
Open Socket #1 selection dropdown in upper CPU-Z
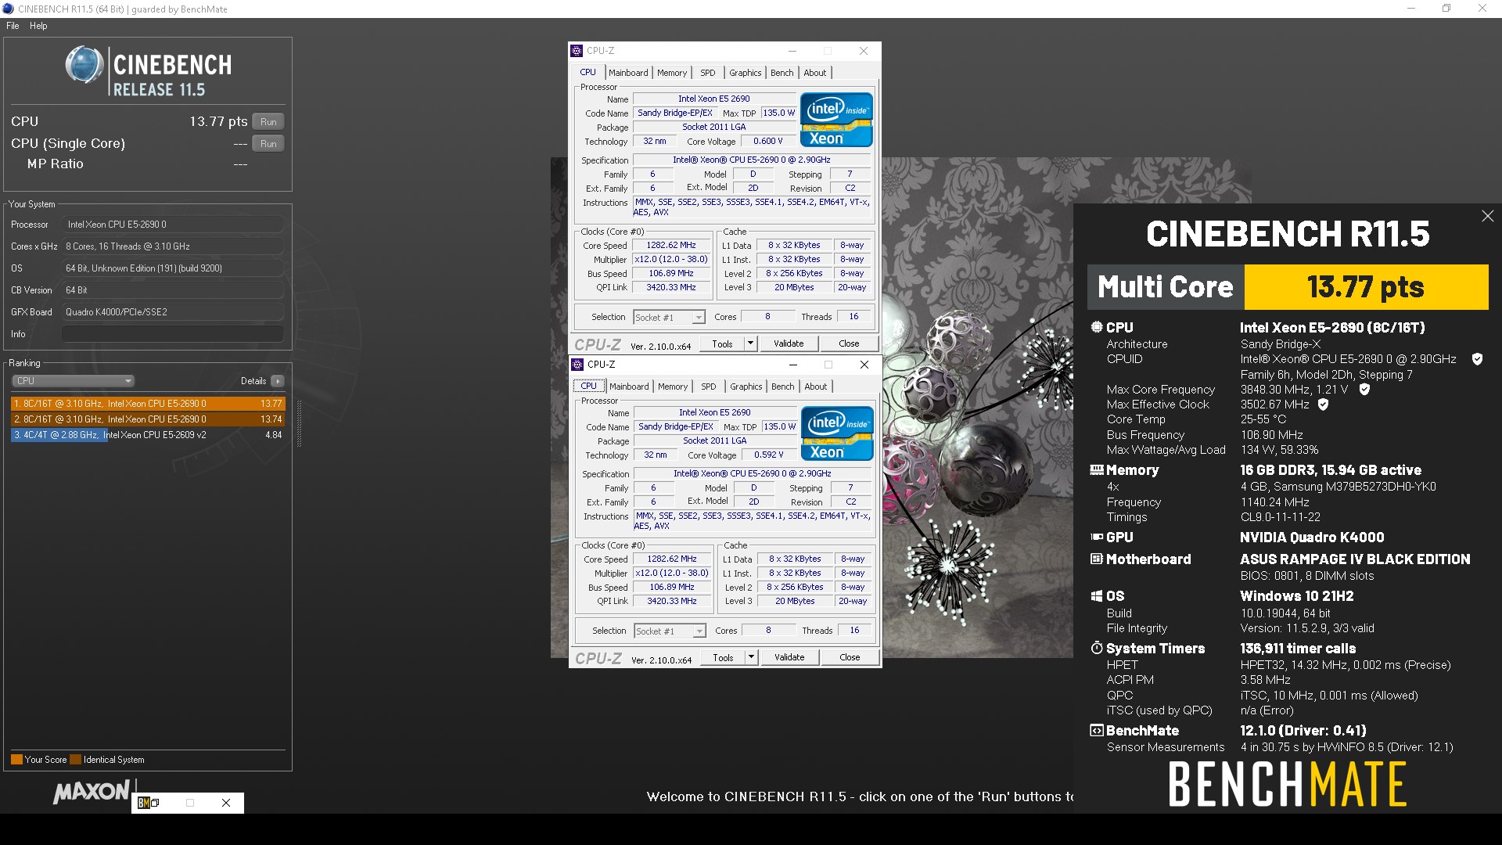point(669,317)
